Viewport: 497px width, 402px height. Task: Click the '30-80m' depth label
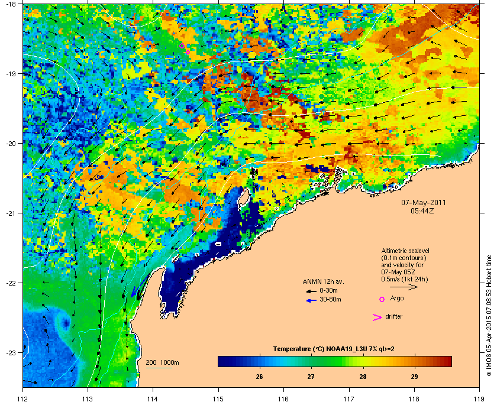330,299
